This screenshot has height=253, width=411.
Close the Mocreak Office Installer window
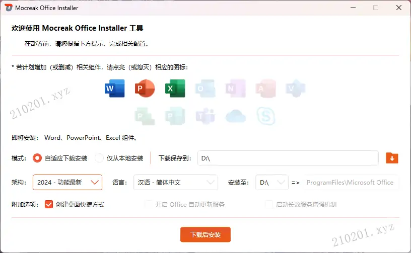pos(399,8)
